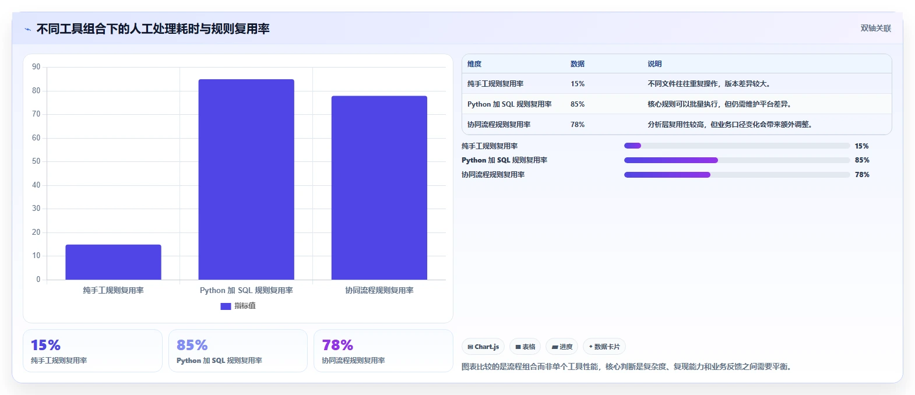
Task: Click the 85% label beside progress bar
Action: coord(862,160)
